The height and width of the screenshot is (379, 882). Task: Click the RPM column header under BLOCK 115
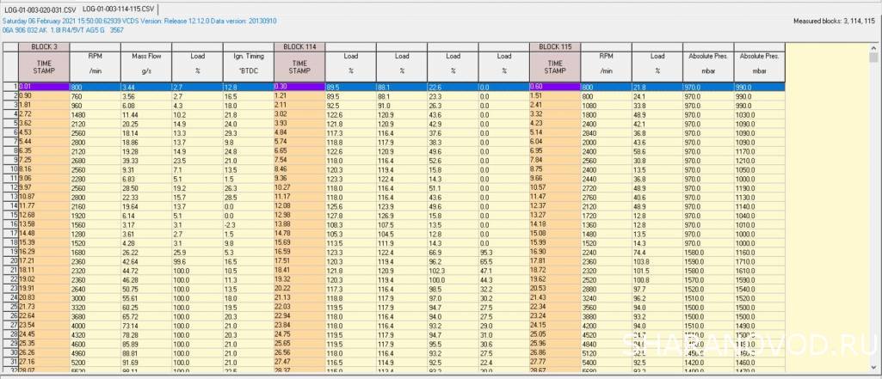coord(606,63)
